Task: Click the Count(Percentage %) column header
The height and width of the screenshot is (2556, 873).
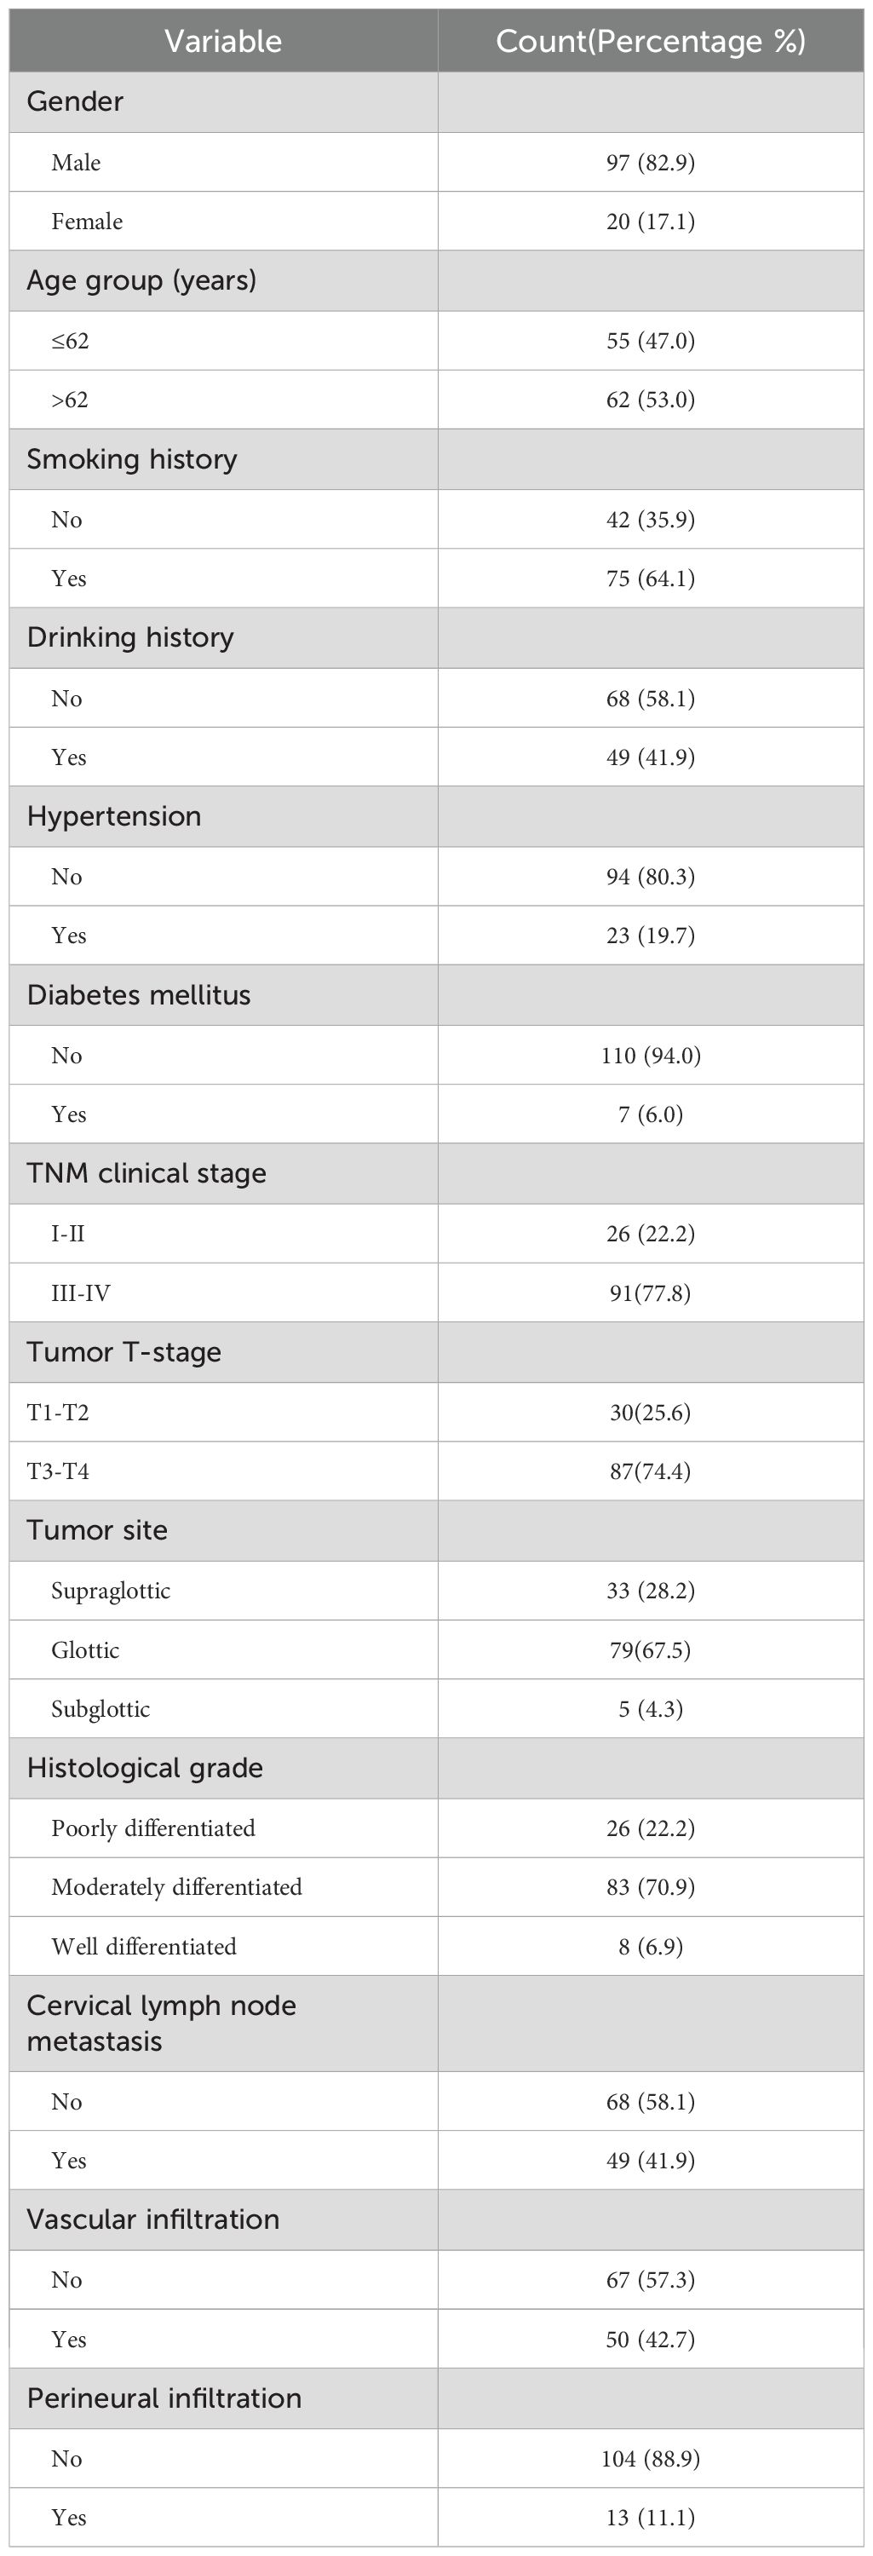Action: point(650,41)
